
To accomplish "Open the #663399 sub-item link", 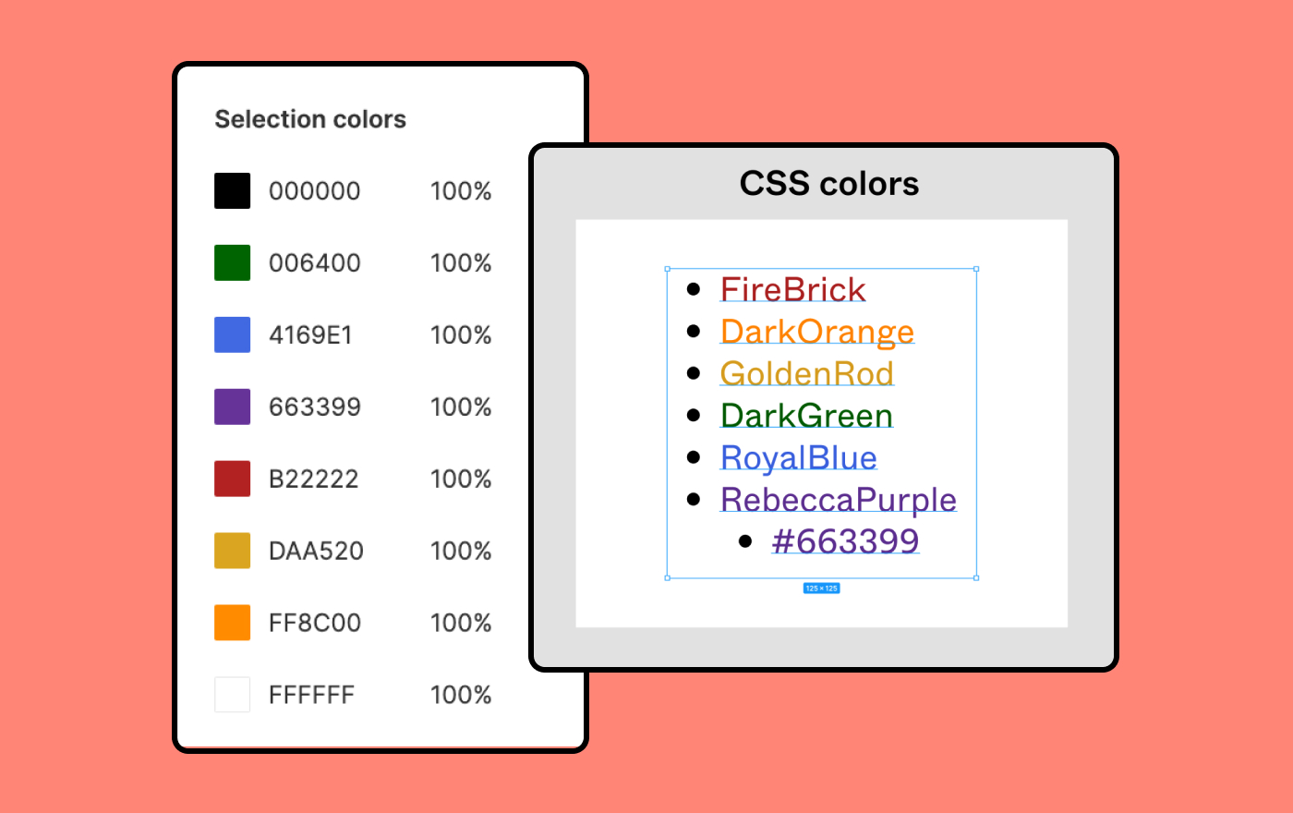I will pyautogui.click(x=846, y=541).
